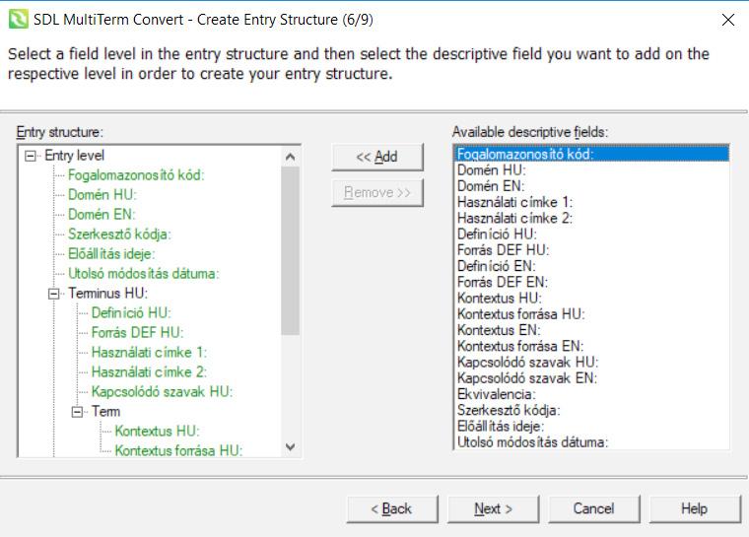This screenshot has width=749, height=537.
Task: Select Forrás DEF HU: in available fields
Action: (x=591, y=250)
